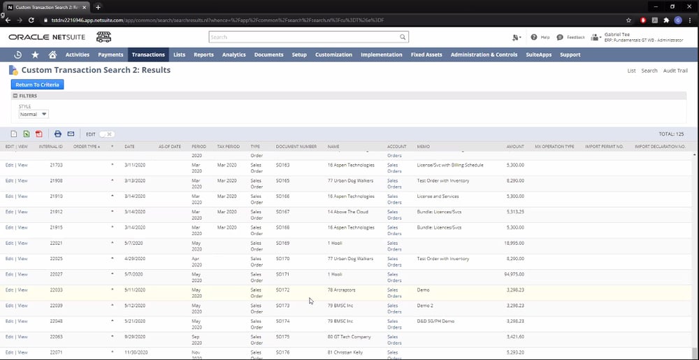Open the SuiteApps menu
The width and height of the screenshot is (699, 360).
pos(538,55)
